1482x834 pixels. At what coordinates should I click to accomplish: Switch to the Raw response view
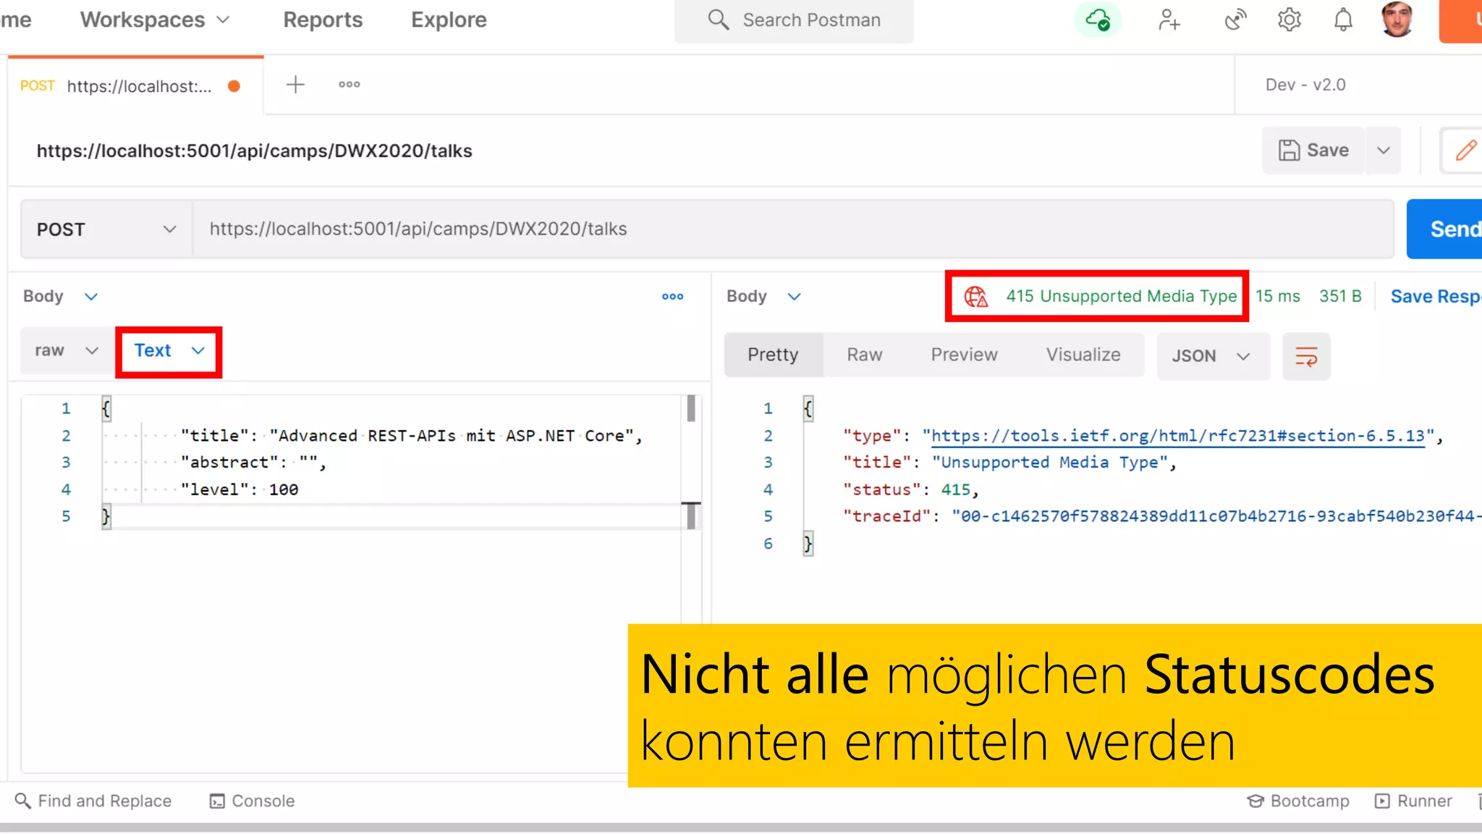tap(865, 355)
